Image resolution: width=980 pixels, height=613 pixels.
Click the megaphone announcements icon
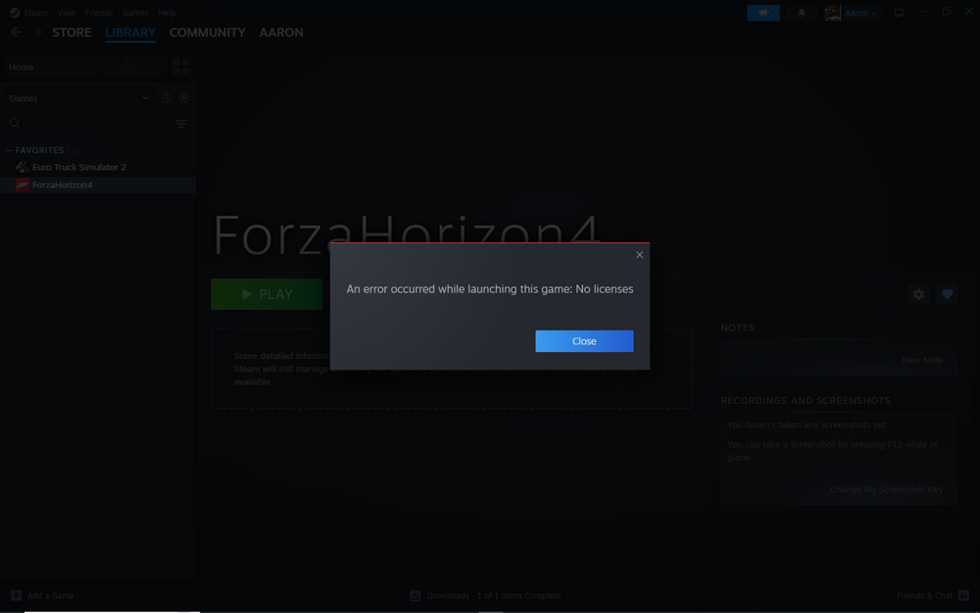(x=763, y=13)
